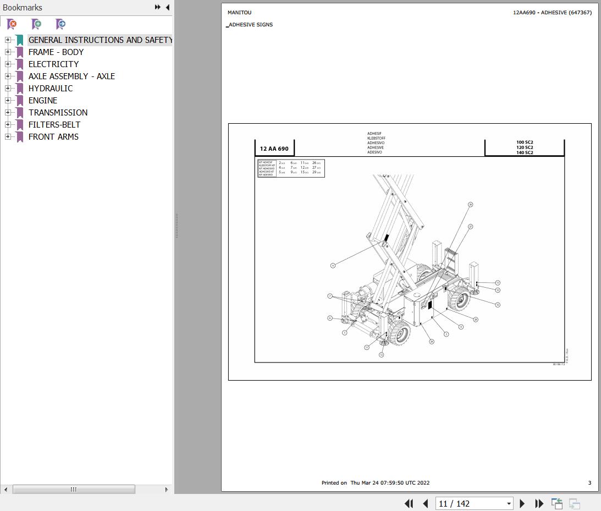Open the FRAME - BODY bookmark
601x511 pixels.
(56, 52)
